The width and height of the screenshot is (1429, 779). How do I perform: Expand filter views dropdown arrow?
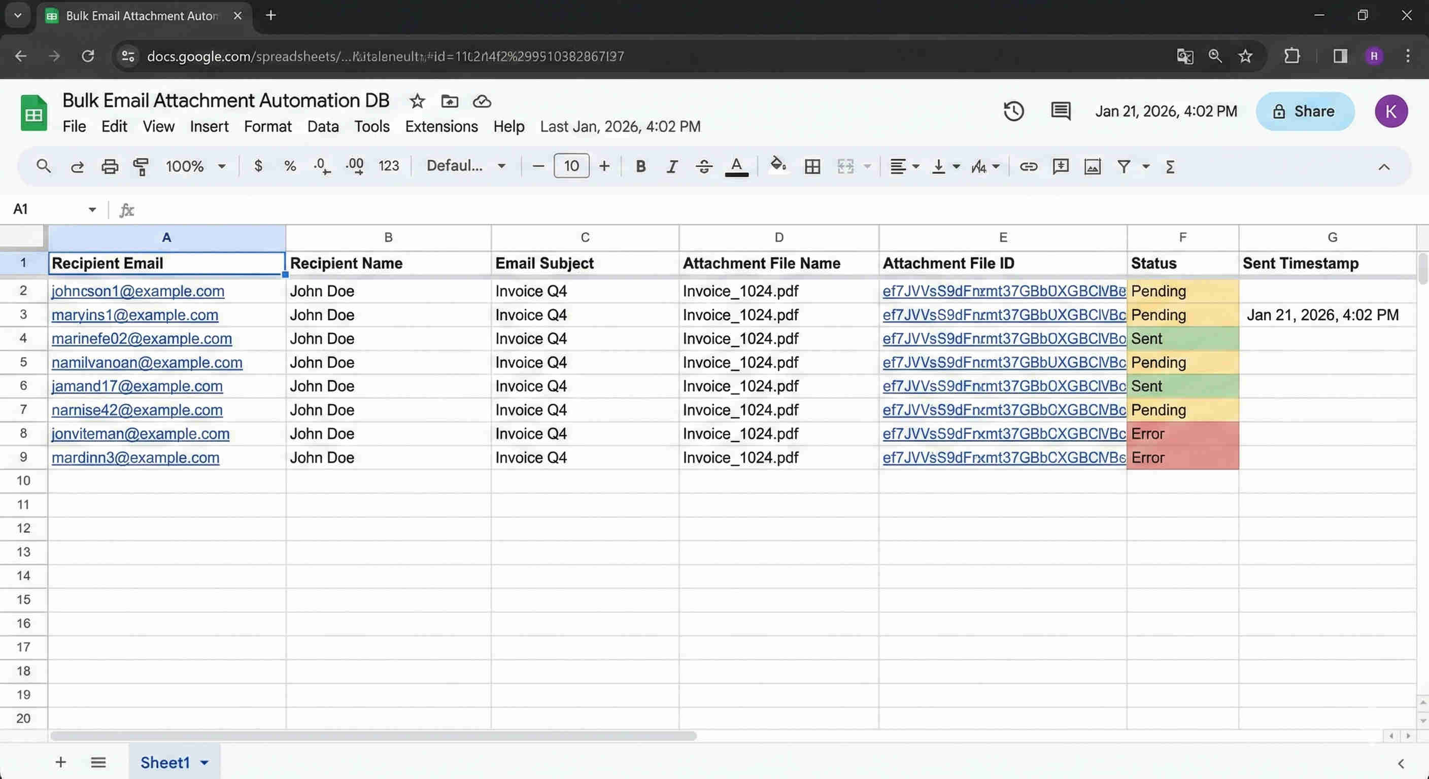(1146, 166)
